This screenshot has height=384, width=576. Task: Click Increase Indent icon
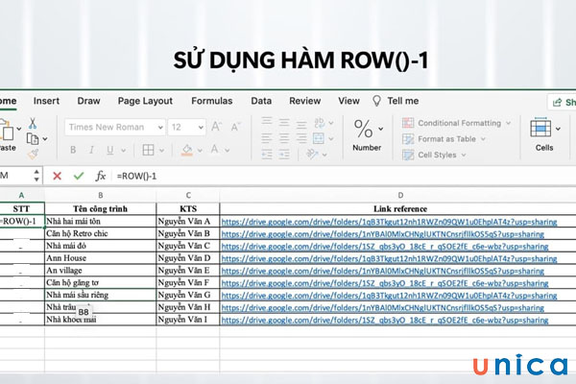[284, 155]
